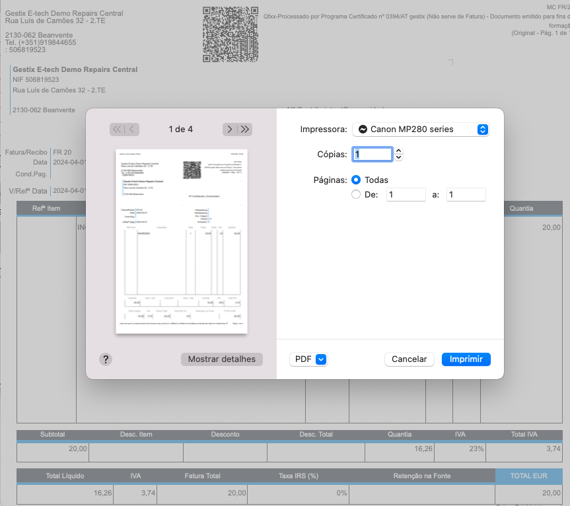Click 'TOTAL EUR' header cell
570x506 pixels.
click(x=528, y=476)
